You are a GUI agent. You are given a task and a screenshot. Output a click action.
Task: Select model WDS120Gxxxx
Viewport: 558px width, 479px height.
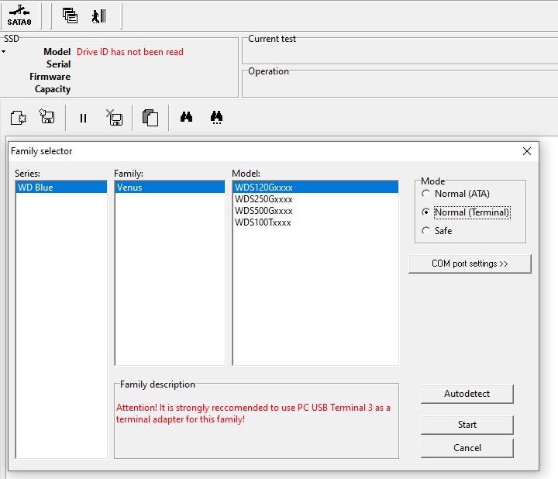[315, 188]
